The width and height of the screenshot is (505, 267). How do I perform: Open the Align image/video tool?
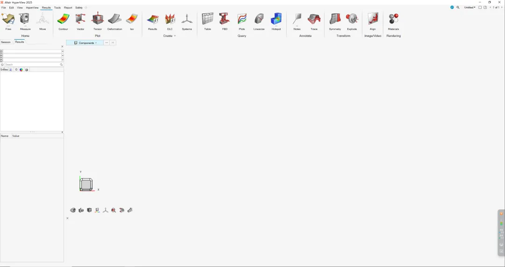pyautogui.click(x=373, y=19)
